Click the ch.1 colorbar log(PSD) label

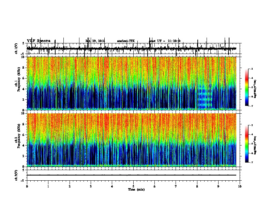(x=255, y=89)
